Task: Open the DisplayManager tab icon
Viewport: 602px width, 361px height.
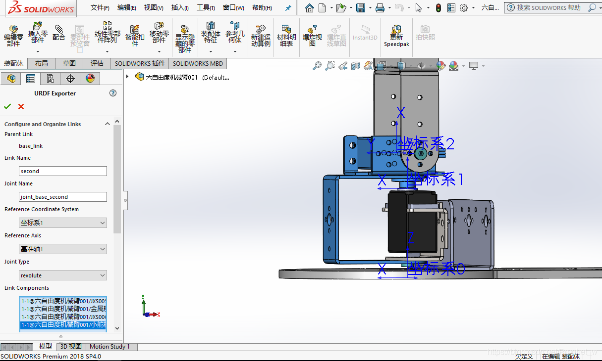Action: [90, 78]
